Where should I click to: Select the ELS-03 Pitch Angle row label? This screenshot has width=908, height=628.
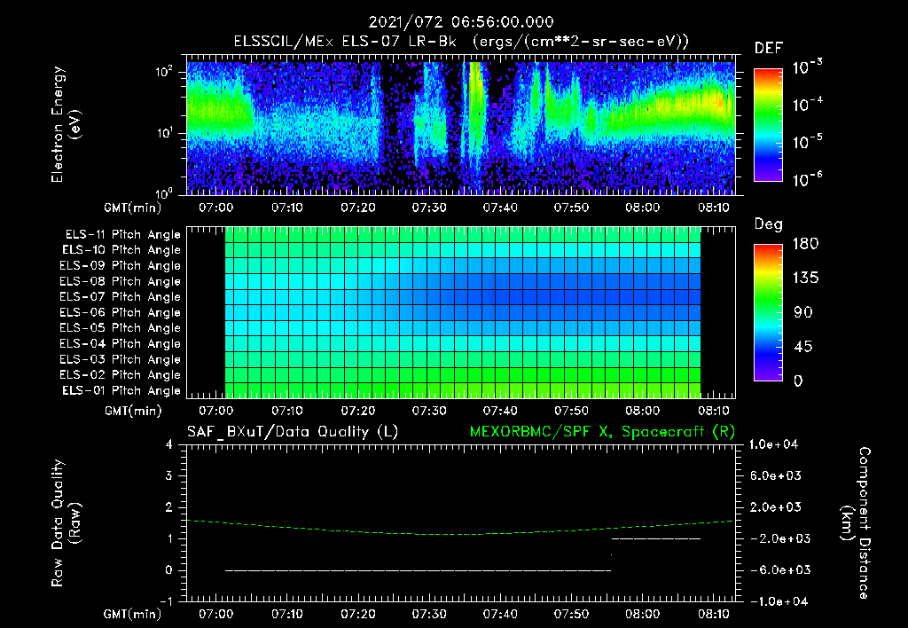[120, 359]
